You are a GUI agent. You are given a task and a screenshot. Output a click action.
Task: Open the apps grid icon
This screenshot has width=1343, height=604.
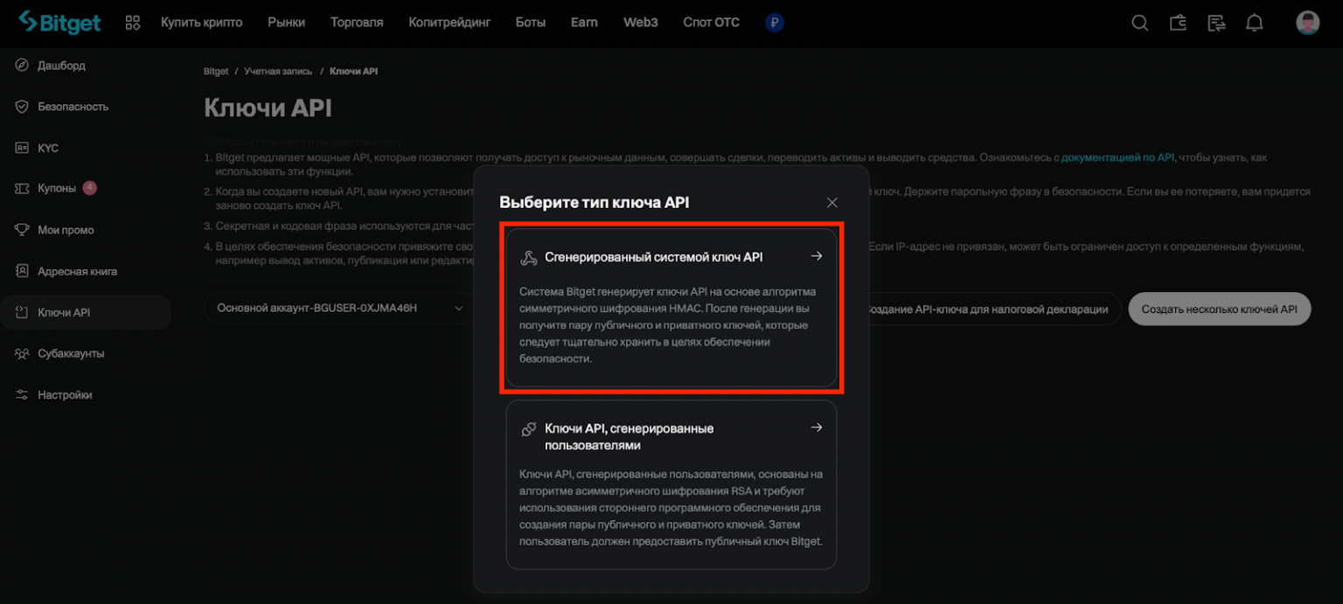click(x=133, y=23)
